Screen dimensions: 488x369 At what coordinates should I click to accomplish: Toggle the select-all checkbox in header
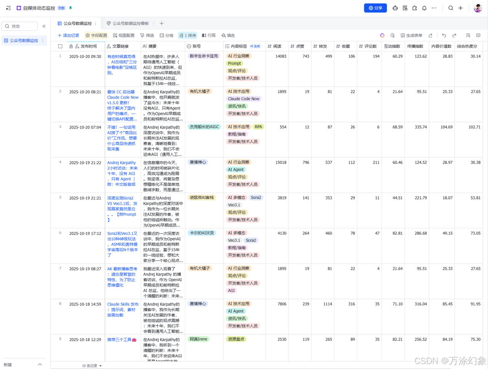tap(60, 47)
